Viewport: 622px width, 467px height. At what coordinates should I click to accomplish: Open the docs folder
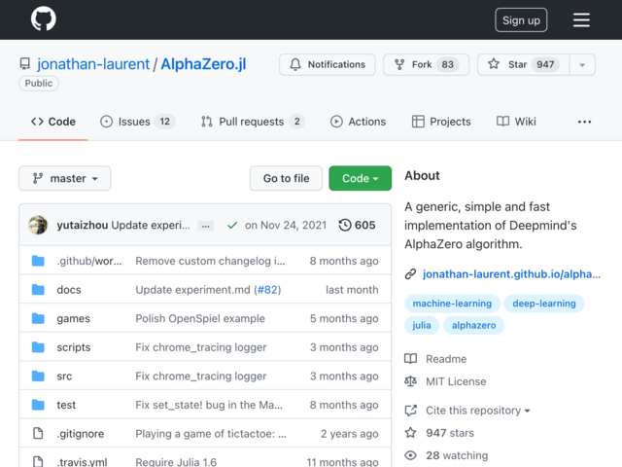[69, 290]
